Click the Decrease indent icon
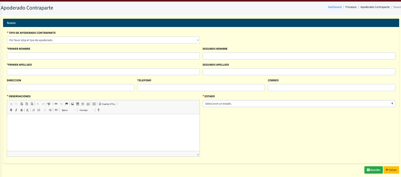Screen dimensions: 401x177 [45, 110]
